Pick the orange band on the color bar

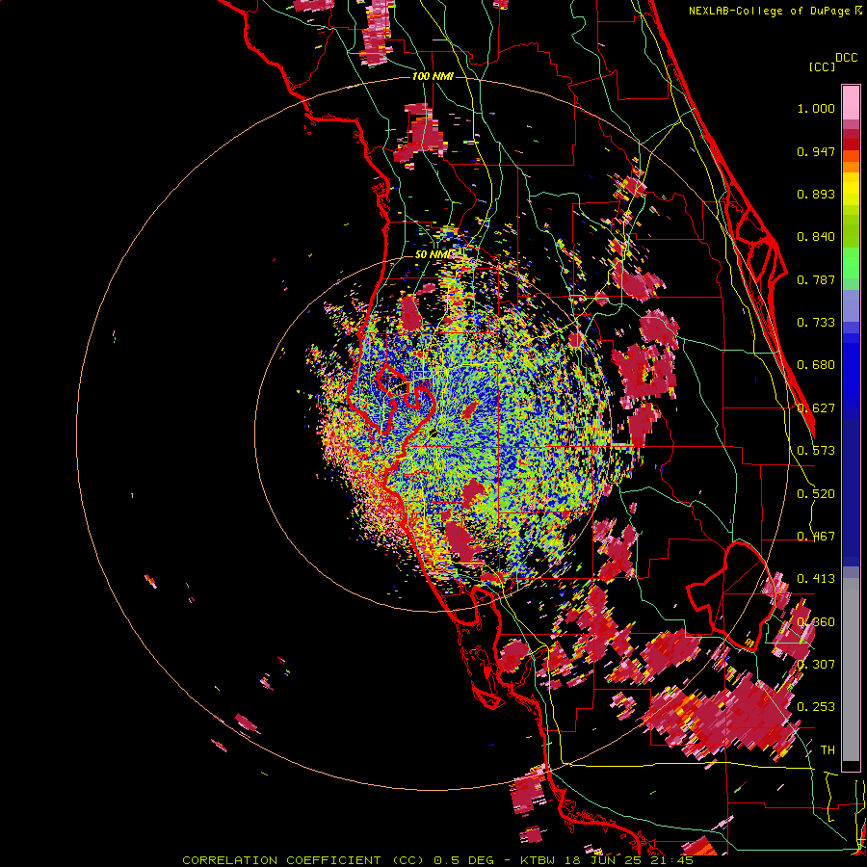(x=851, y=167)
